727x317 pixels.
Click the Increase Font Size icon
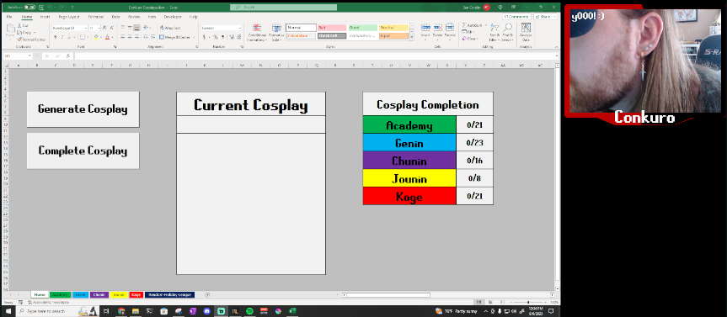click(x=104, y=28)
